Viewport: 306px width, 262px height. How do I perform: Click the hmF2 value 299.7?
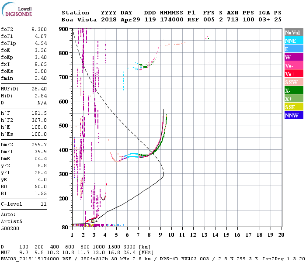pyautogui.click(x=39, y=145)
